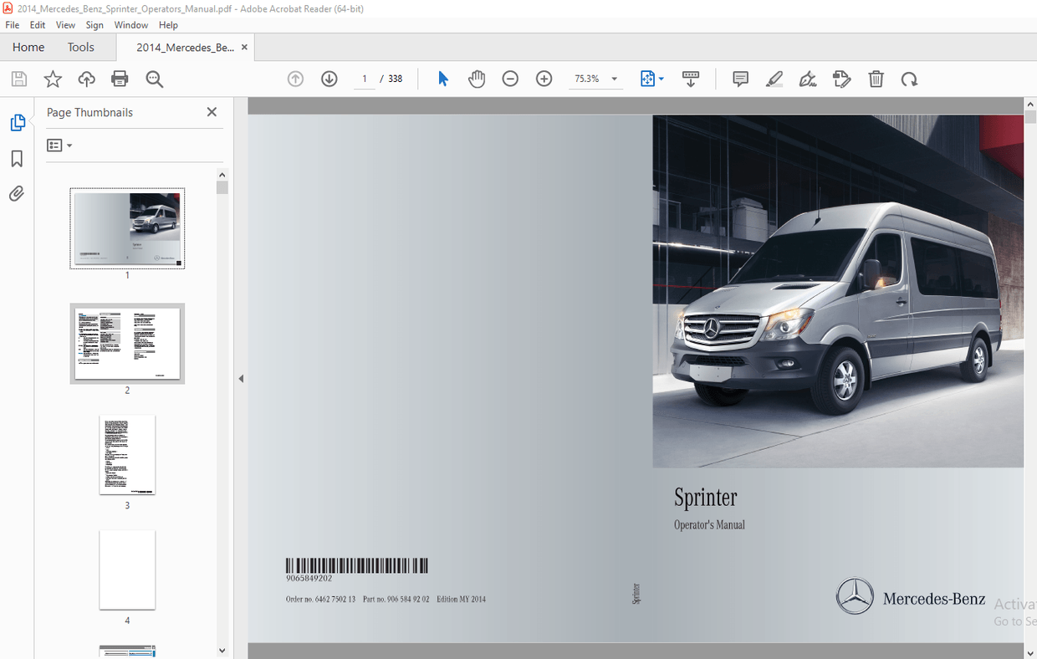
Task: Open the Bookmarks sidebar panel
Action: pyautogui.click(x=16, y=159)
